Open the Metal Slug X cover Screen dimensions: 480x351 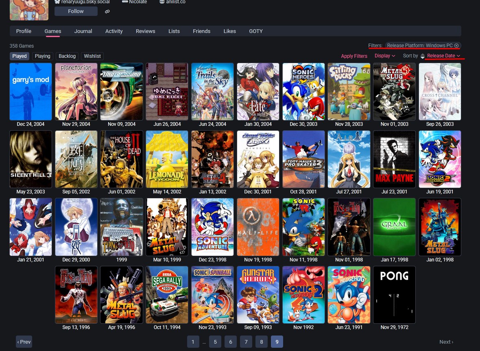(167, 227)
